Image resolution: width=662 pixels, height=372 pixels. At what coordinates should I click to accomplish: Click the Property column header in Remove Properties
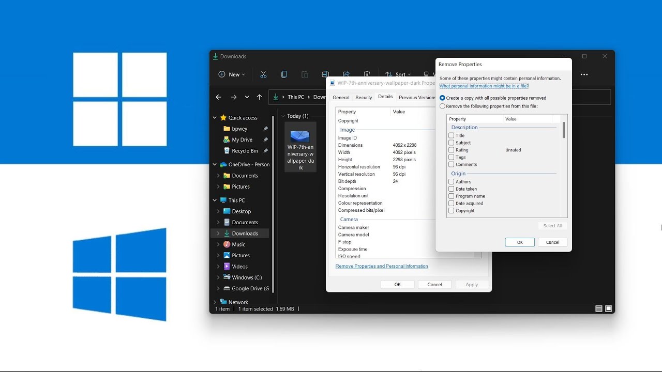coord(475,119)
